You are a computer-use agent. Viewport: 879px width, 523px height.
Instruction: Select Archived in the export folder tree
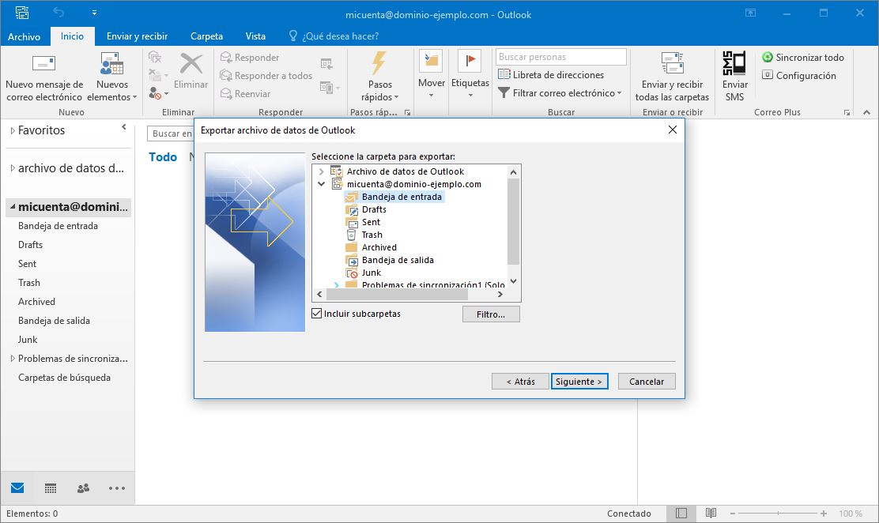tap(379, 247)
